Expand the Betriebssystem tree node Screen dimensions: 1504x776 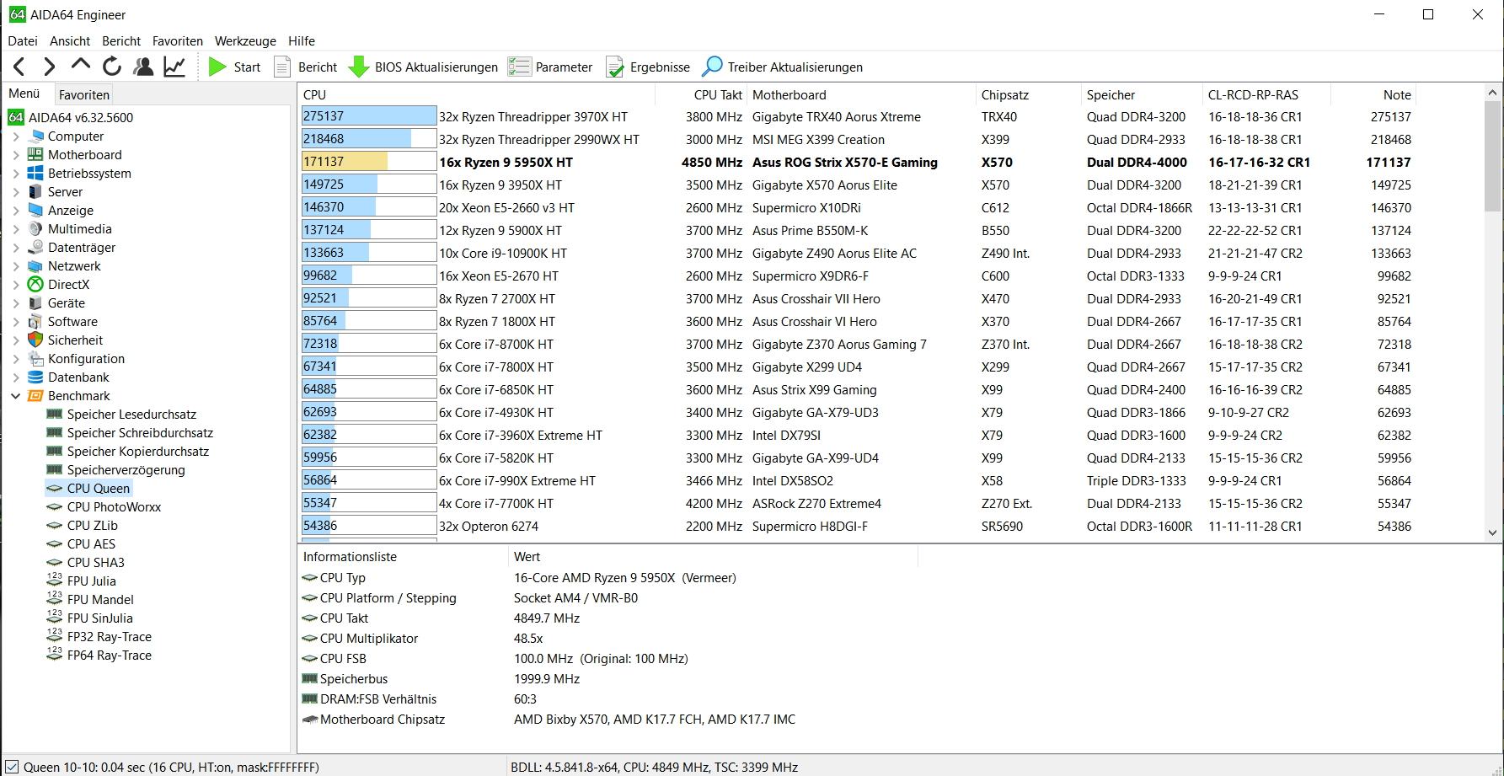(16, 173)
